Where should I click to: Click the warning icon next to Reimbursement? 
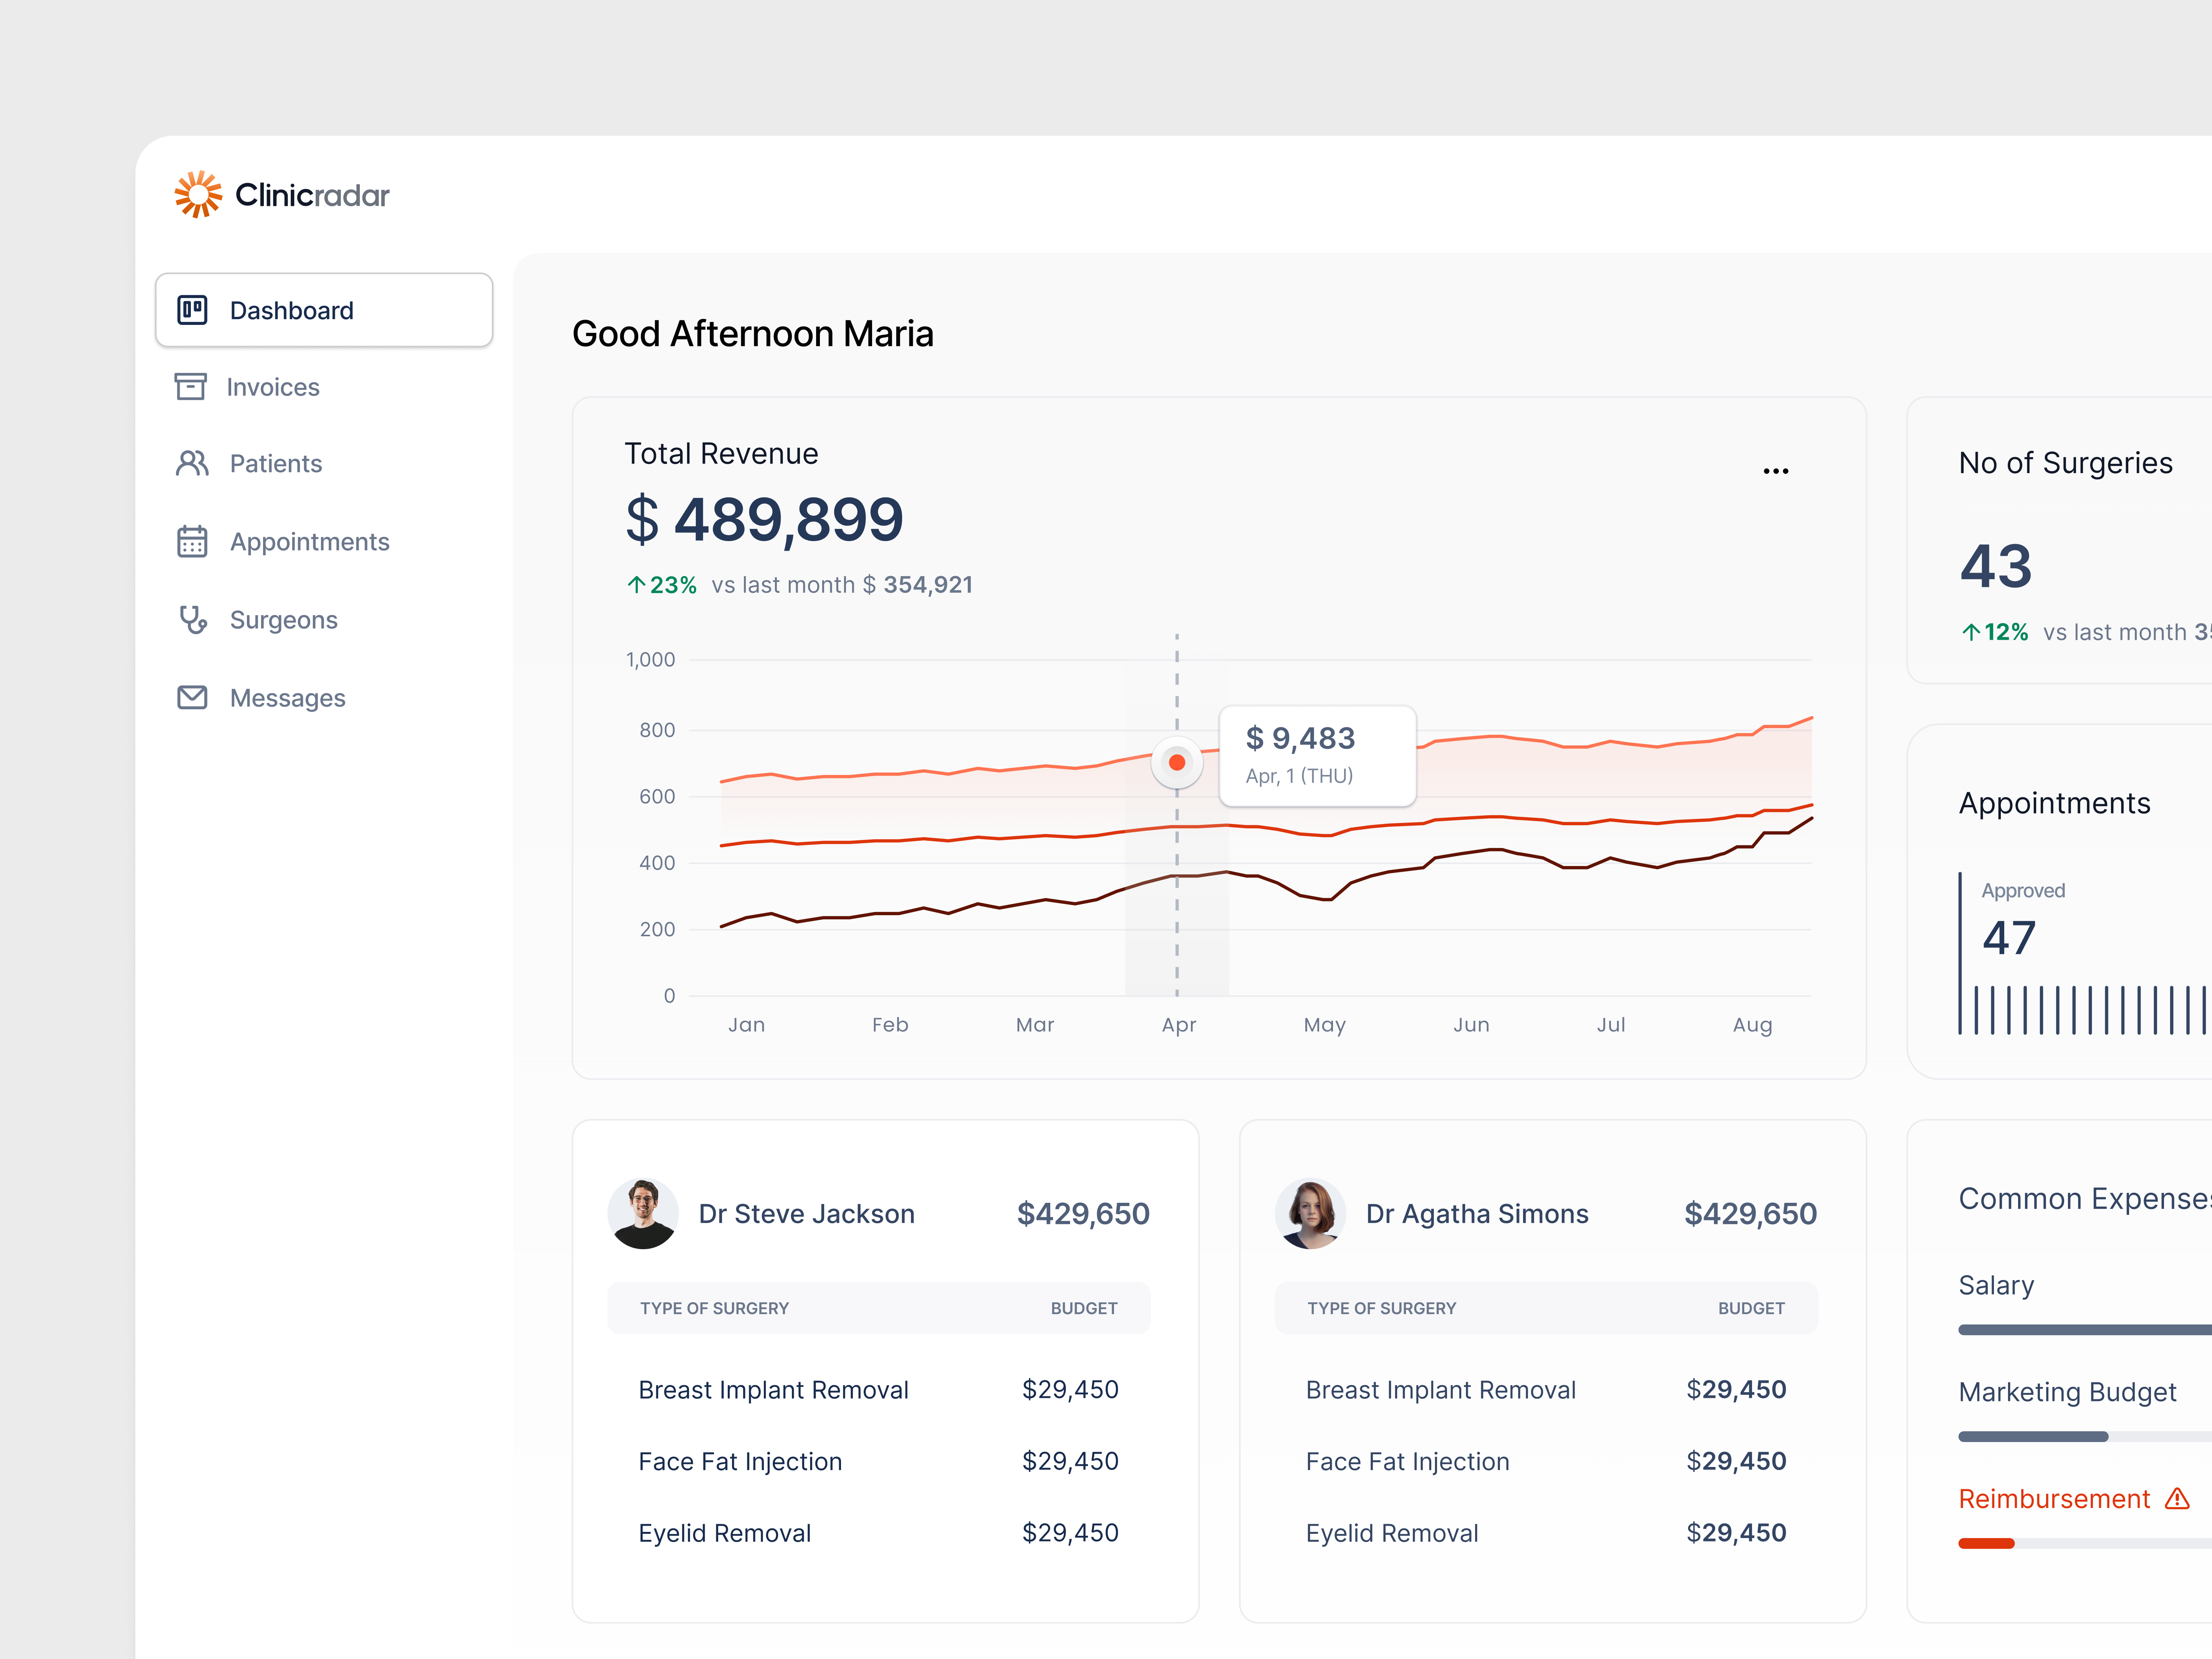2177,1498
